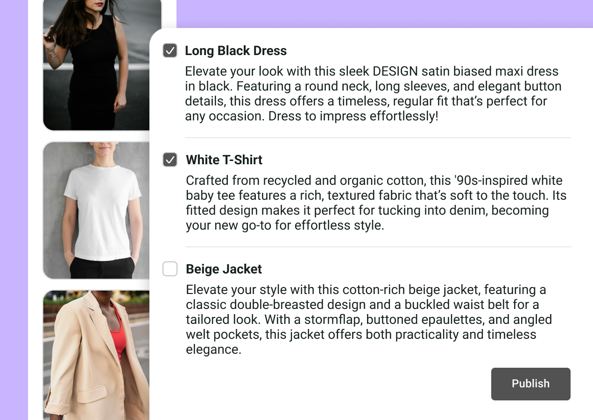593x420 pixels.
Task: Click the divider line above Beige Jacket
Action: coord(378,247)
